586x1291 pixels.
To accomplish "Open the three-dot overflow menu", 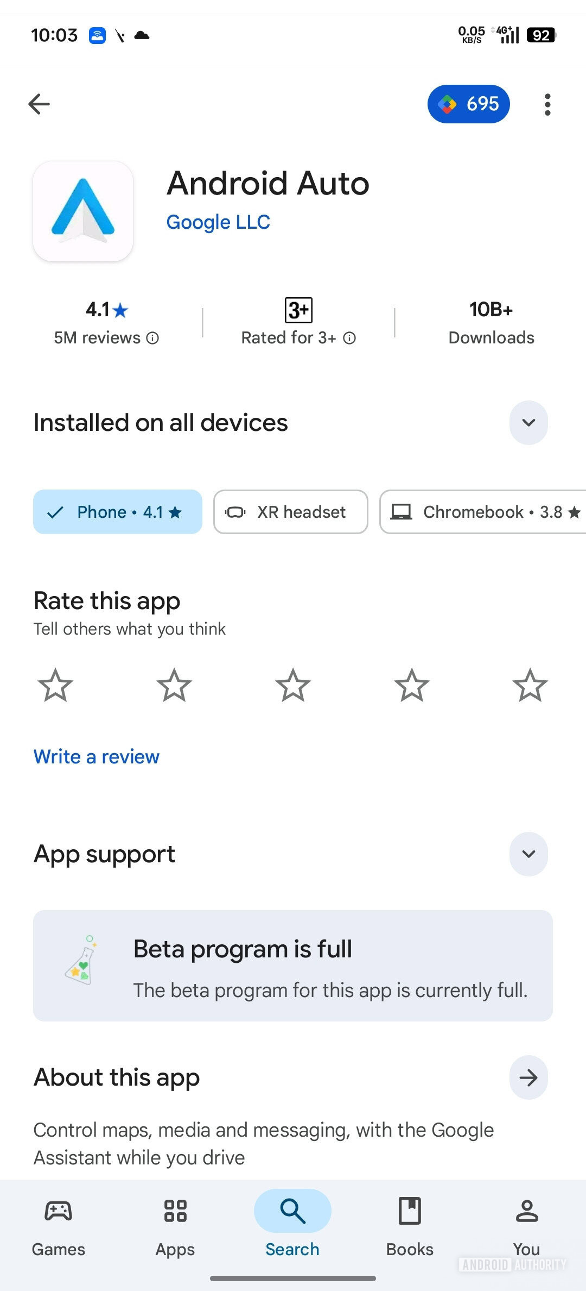I will [547, 104].
